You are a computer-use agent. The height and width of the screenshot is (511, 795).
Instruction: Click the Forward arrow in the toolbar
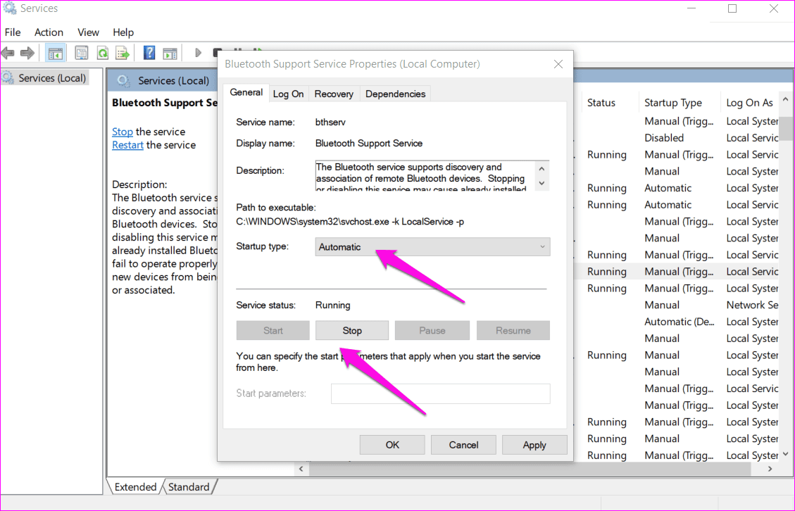click(27, 53)
